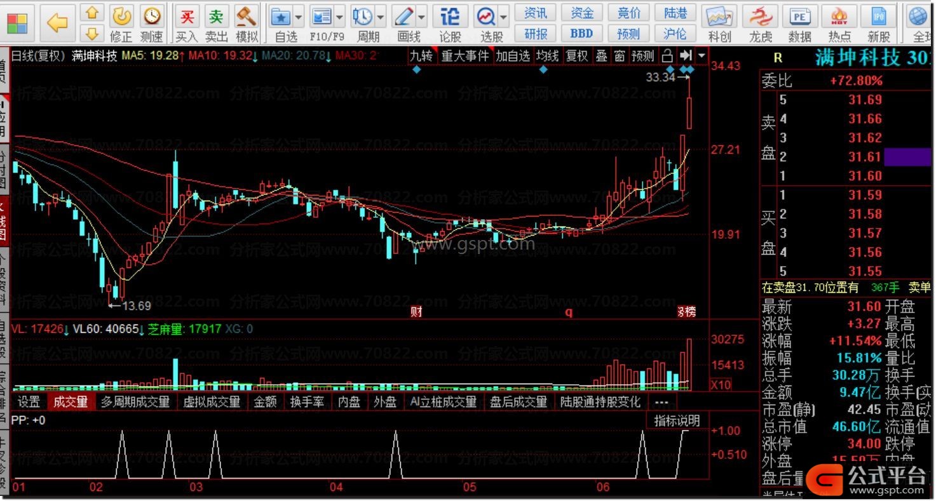Screen dimensions: 936x501
Task: Open the 设置 settings tab
Action: (x=29, y=402)
